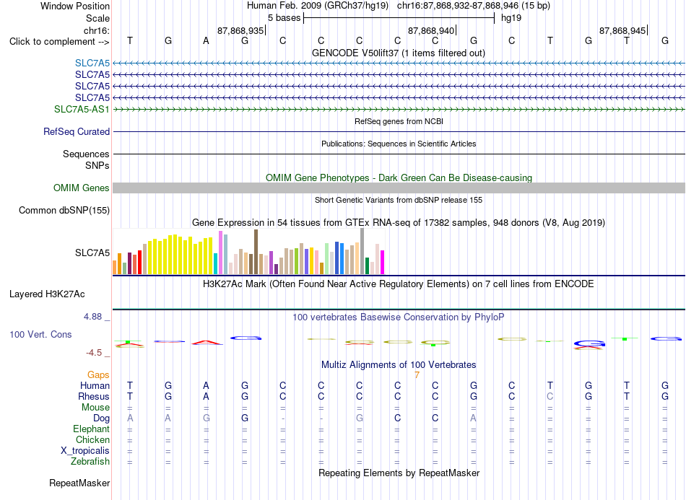
Task: Click the tall gray bar in GTEx chart
Action: pyautogui.click(x=362, y=251)
